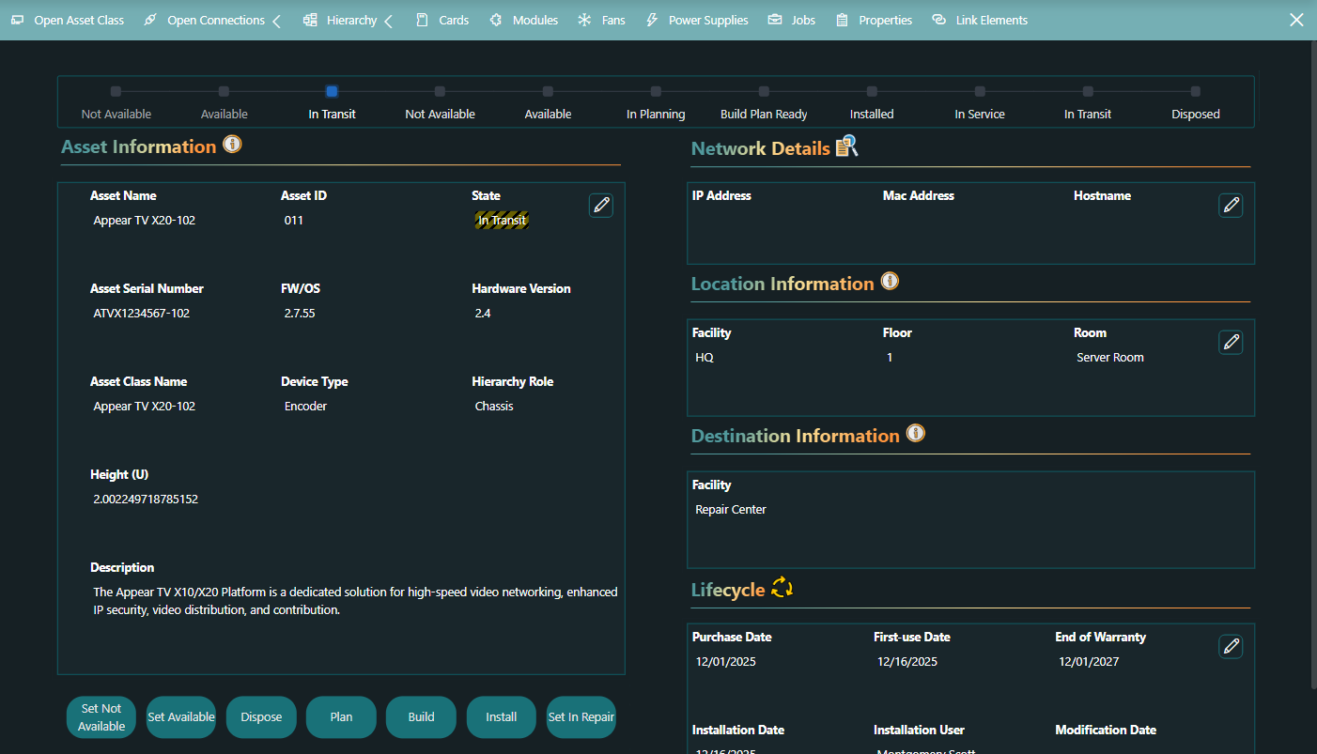The height and width of the screenshot is (754, 1317).
Task: Open the Jobs panel
Action: 791,19
